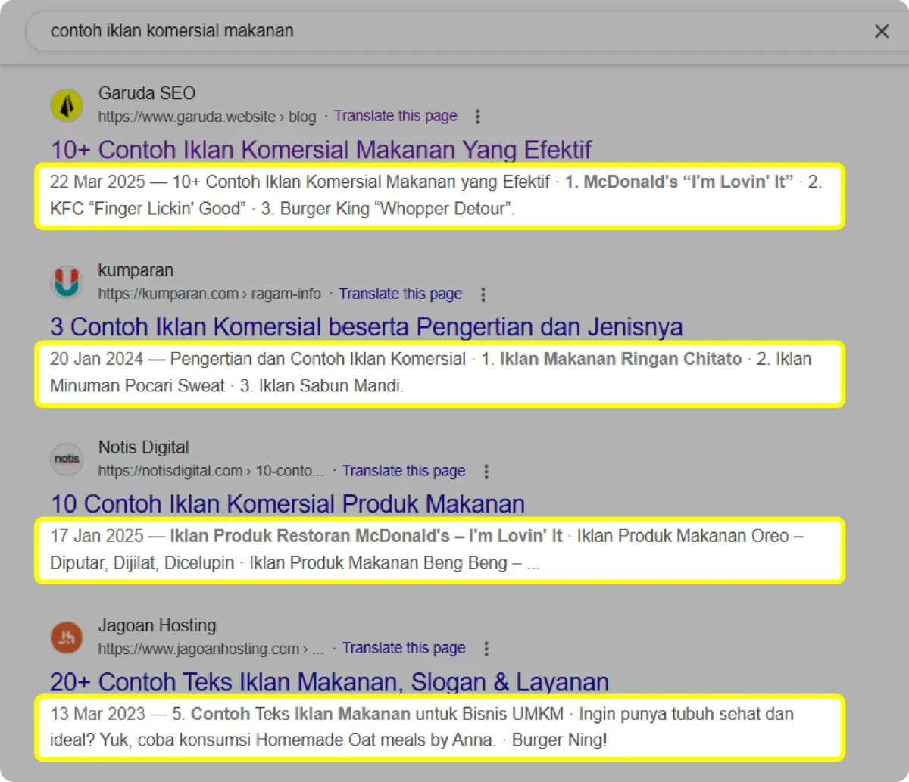
Task: Open '20+ Contoh Teks Iklan Makanan' result
Action: (x=330, y=681)
